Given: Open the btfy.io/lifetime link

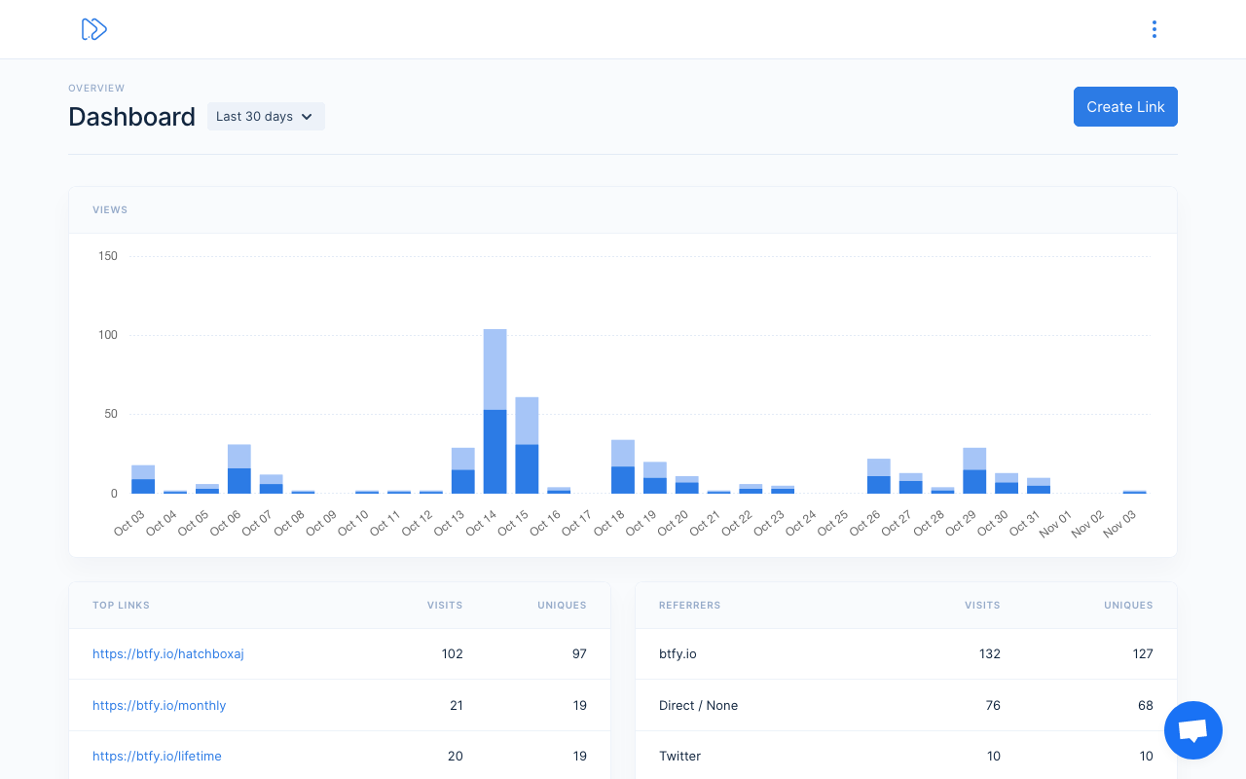Looking at the screenshot, I should 157,756.
